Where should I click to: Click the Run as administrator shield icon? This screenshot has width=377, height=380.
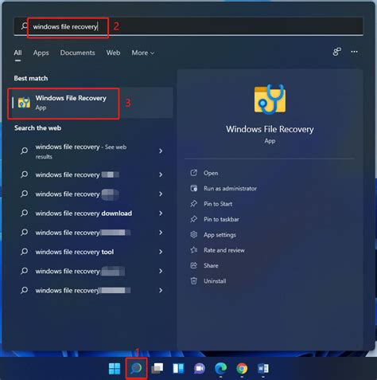[194, 188]
